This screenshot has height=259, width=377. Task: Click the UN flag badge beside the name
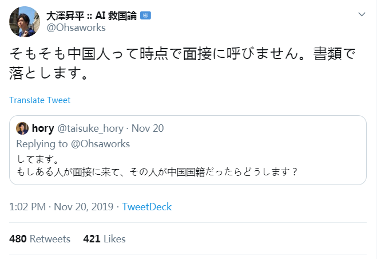click(145, 15)
